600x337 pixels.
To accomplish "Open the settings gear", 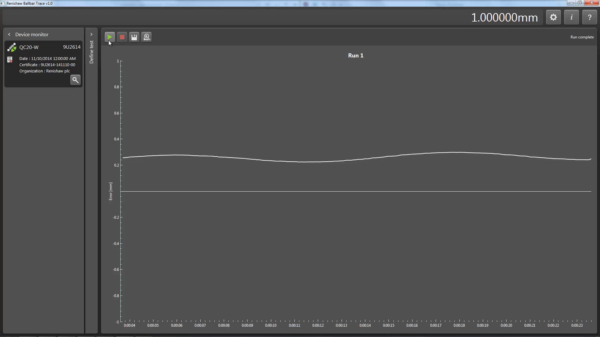I will coord(553,17).
